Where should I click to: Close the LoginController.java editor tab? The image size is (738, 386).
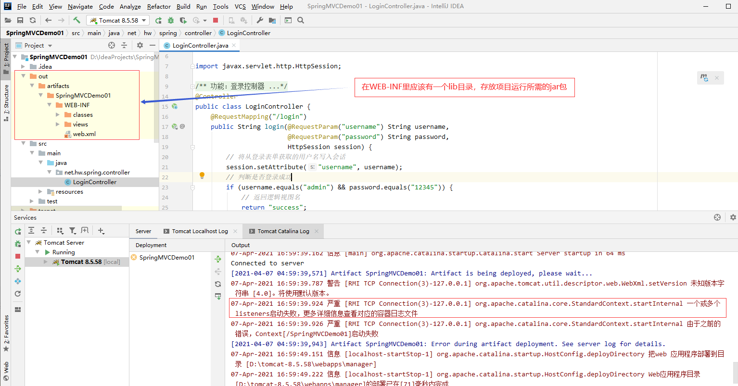pyautogui.click(x=234, y=45)
